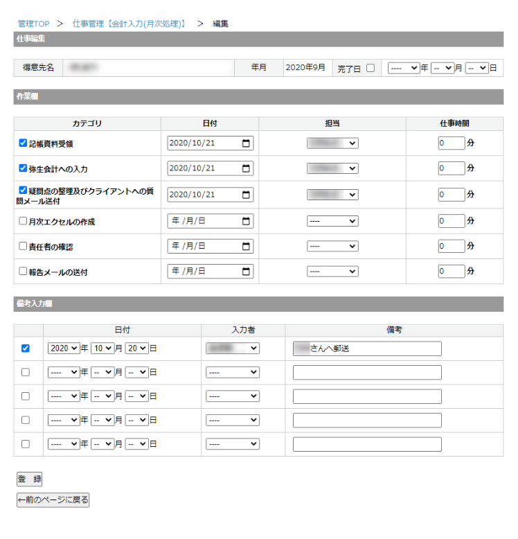Click the last row's empty 備考 text field
The image size is (518, 539).
(x=367, y=445)
